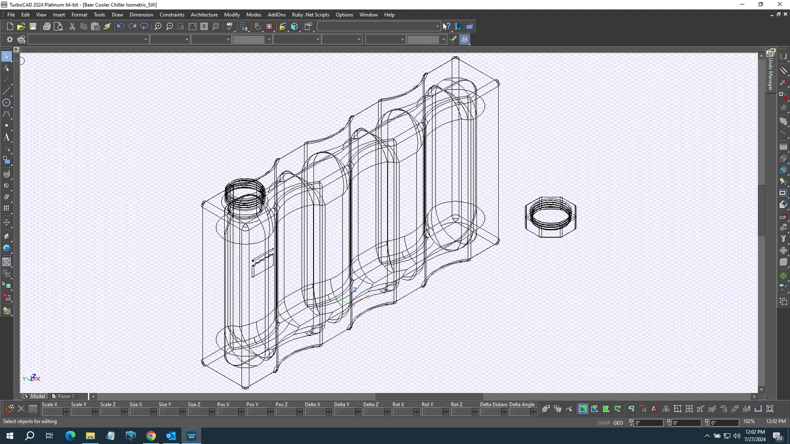Activate the Text tool
This screenshot has height=444, width=790.
(x=6, y=138)
